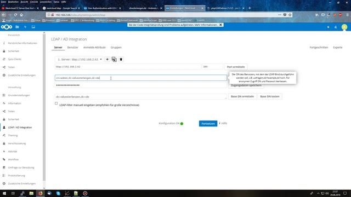Viewport: 351px width, 197px height.
Task: Open the Fortgeschritten settings tab
Action: (319, 48)
